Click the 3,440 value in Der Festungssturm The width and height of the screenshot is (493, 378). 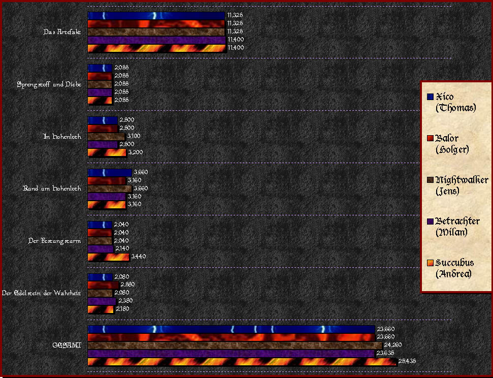click(x=139, y=257)
